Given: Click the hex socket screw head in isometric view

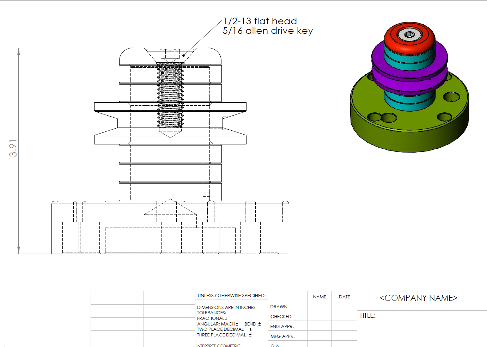Looking at the screenshot, I should pos(409,35).
